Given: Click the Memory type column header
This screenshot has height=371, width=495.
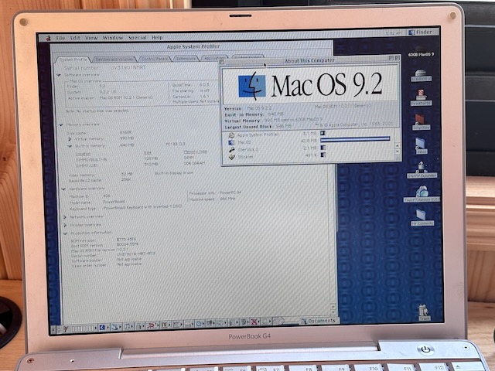Looking at the screenshot, I should [x=195, y=151].
